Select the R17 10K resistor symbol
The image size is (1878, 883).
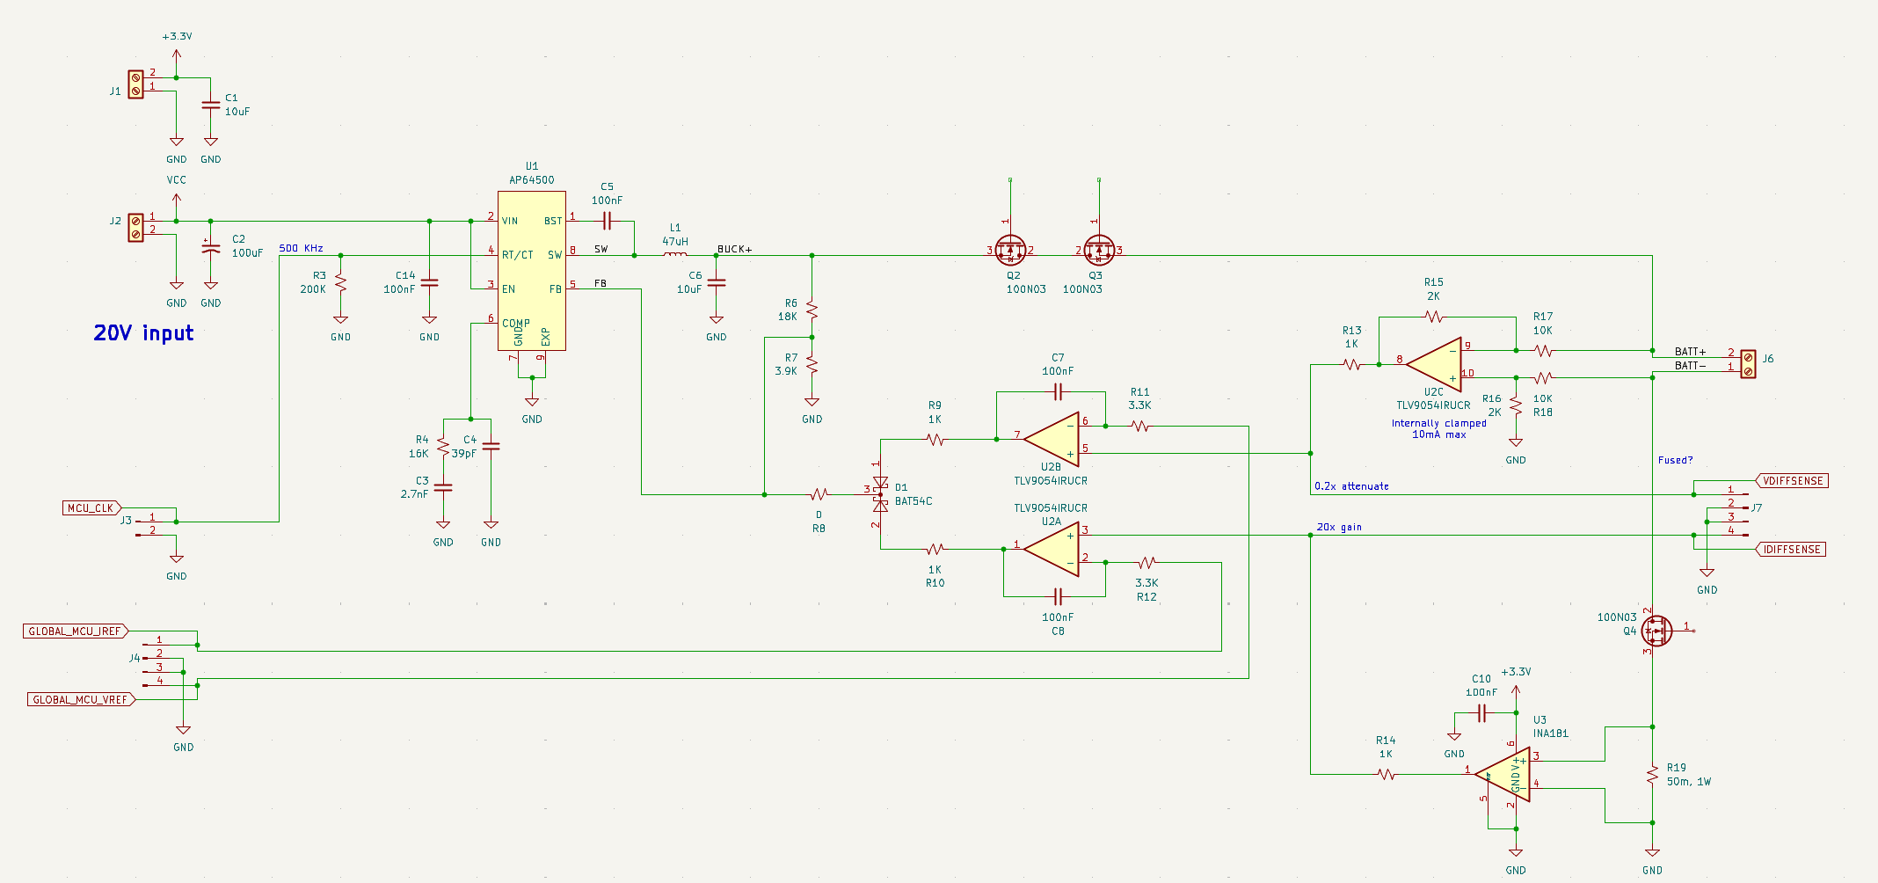tap(1543, 350)
